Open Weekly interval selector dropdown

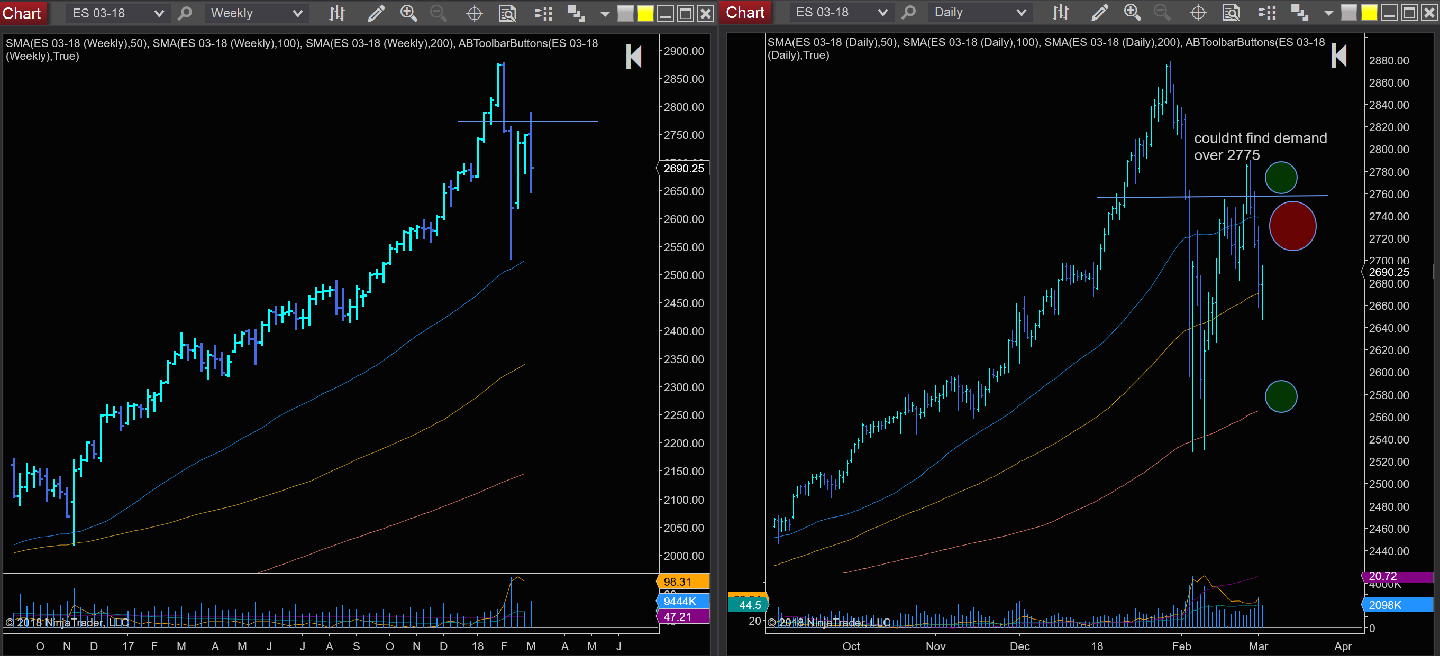point(256,13)
